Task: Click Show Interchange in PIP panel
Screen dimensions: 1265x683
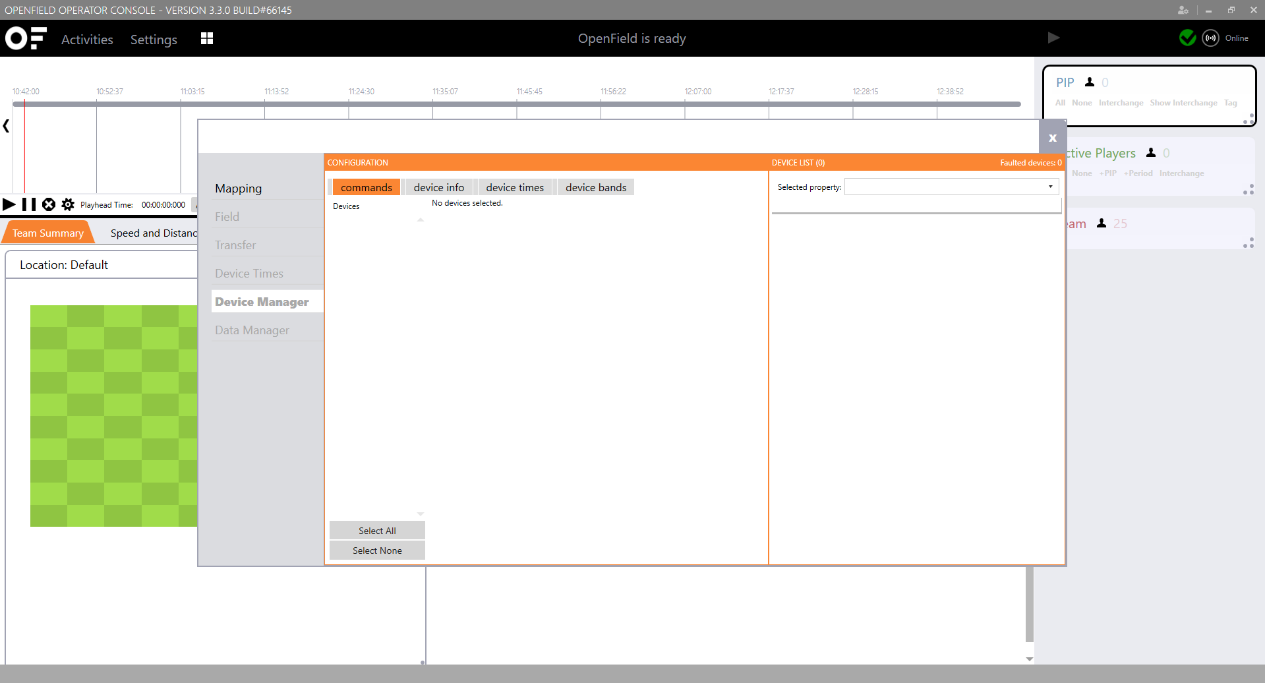Action: tap(1183, 103)
